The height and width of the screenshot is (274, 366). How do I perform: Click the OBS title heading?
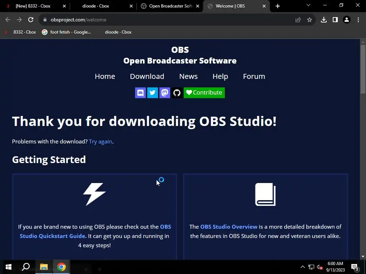(x=180, y=50)
